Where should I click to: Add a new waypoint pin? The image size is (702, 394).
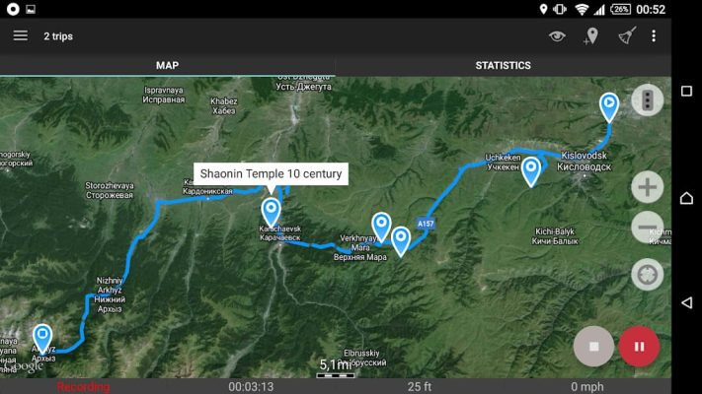pyautogui.click(x=591, y=36)
